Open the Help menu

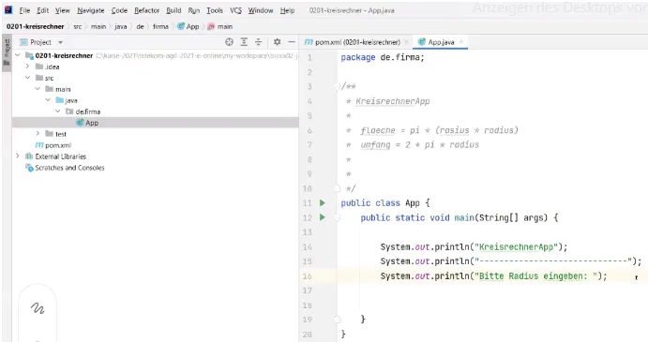click(287, 10)
